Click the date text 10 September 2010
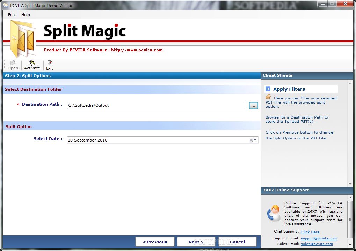 tap(87, 140)
